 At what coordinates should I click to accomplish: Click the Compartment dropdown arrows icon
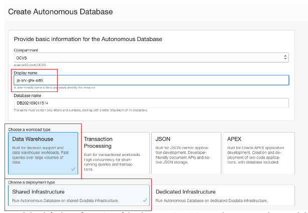[285, 57]
